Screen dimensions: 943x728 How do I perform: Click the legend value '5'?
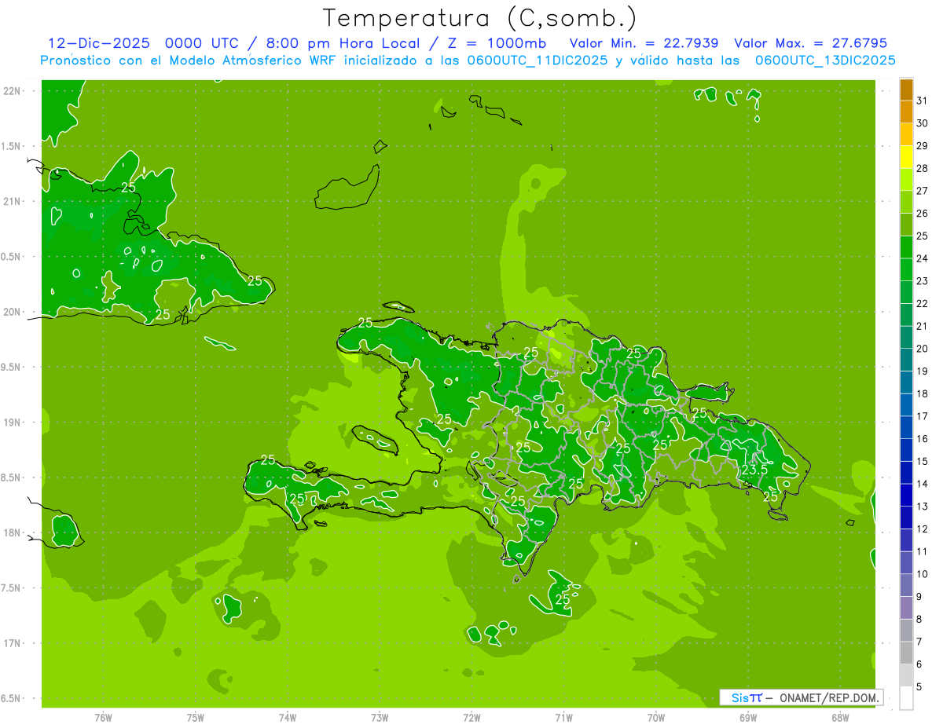pyautogui.click(x=920, y=687)
